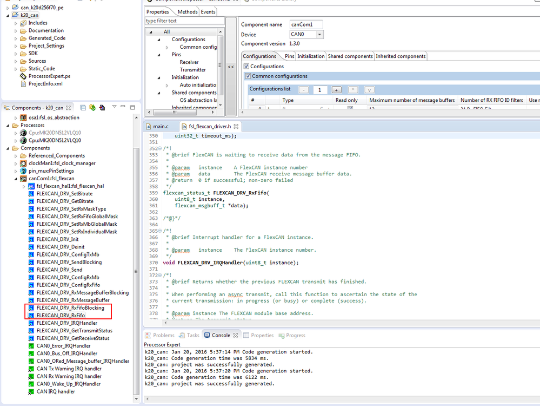Click the FLEXCAN_DRV_Init method icon
Screen dimensions: 540x406
click(x=31, y=239)
